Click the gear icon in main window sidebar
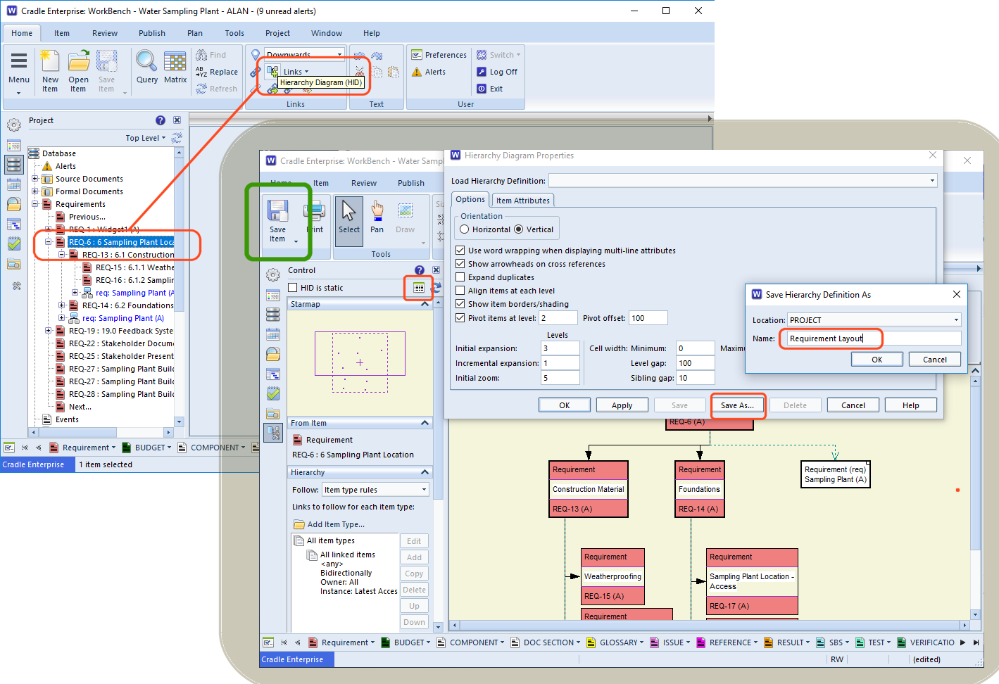Viewport: 999px width, 684px height. coord(14,126)
